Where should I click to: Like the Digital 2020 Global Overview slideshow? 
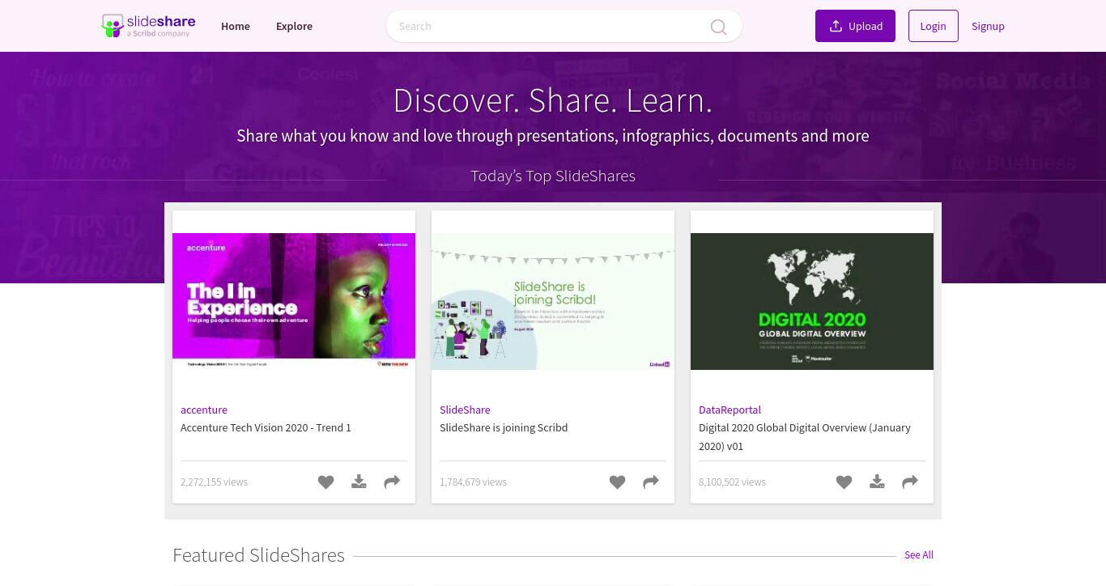(844, 482)
